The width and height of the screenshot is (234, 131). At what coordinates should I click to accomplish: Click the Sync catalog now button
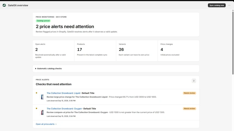click(x=217, y=5)
